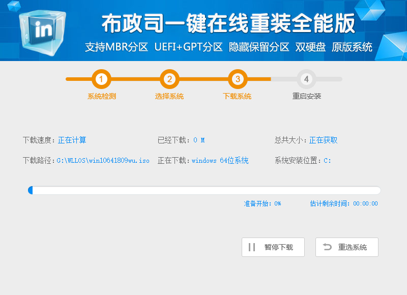Click banner text 隐藏保留分区
Screen dimensions: 407x295
(x=259, y=47)
